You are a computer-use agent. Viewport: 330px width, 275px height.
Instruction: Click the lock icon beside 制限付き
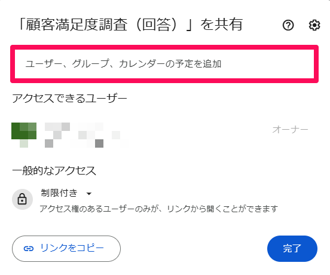tap(22, 199)
